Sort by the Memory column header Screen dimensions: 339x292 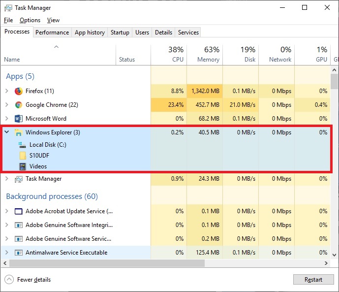click(205, 55)
